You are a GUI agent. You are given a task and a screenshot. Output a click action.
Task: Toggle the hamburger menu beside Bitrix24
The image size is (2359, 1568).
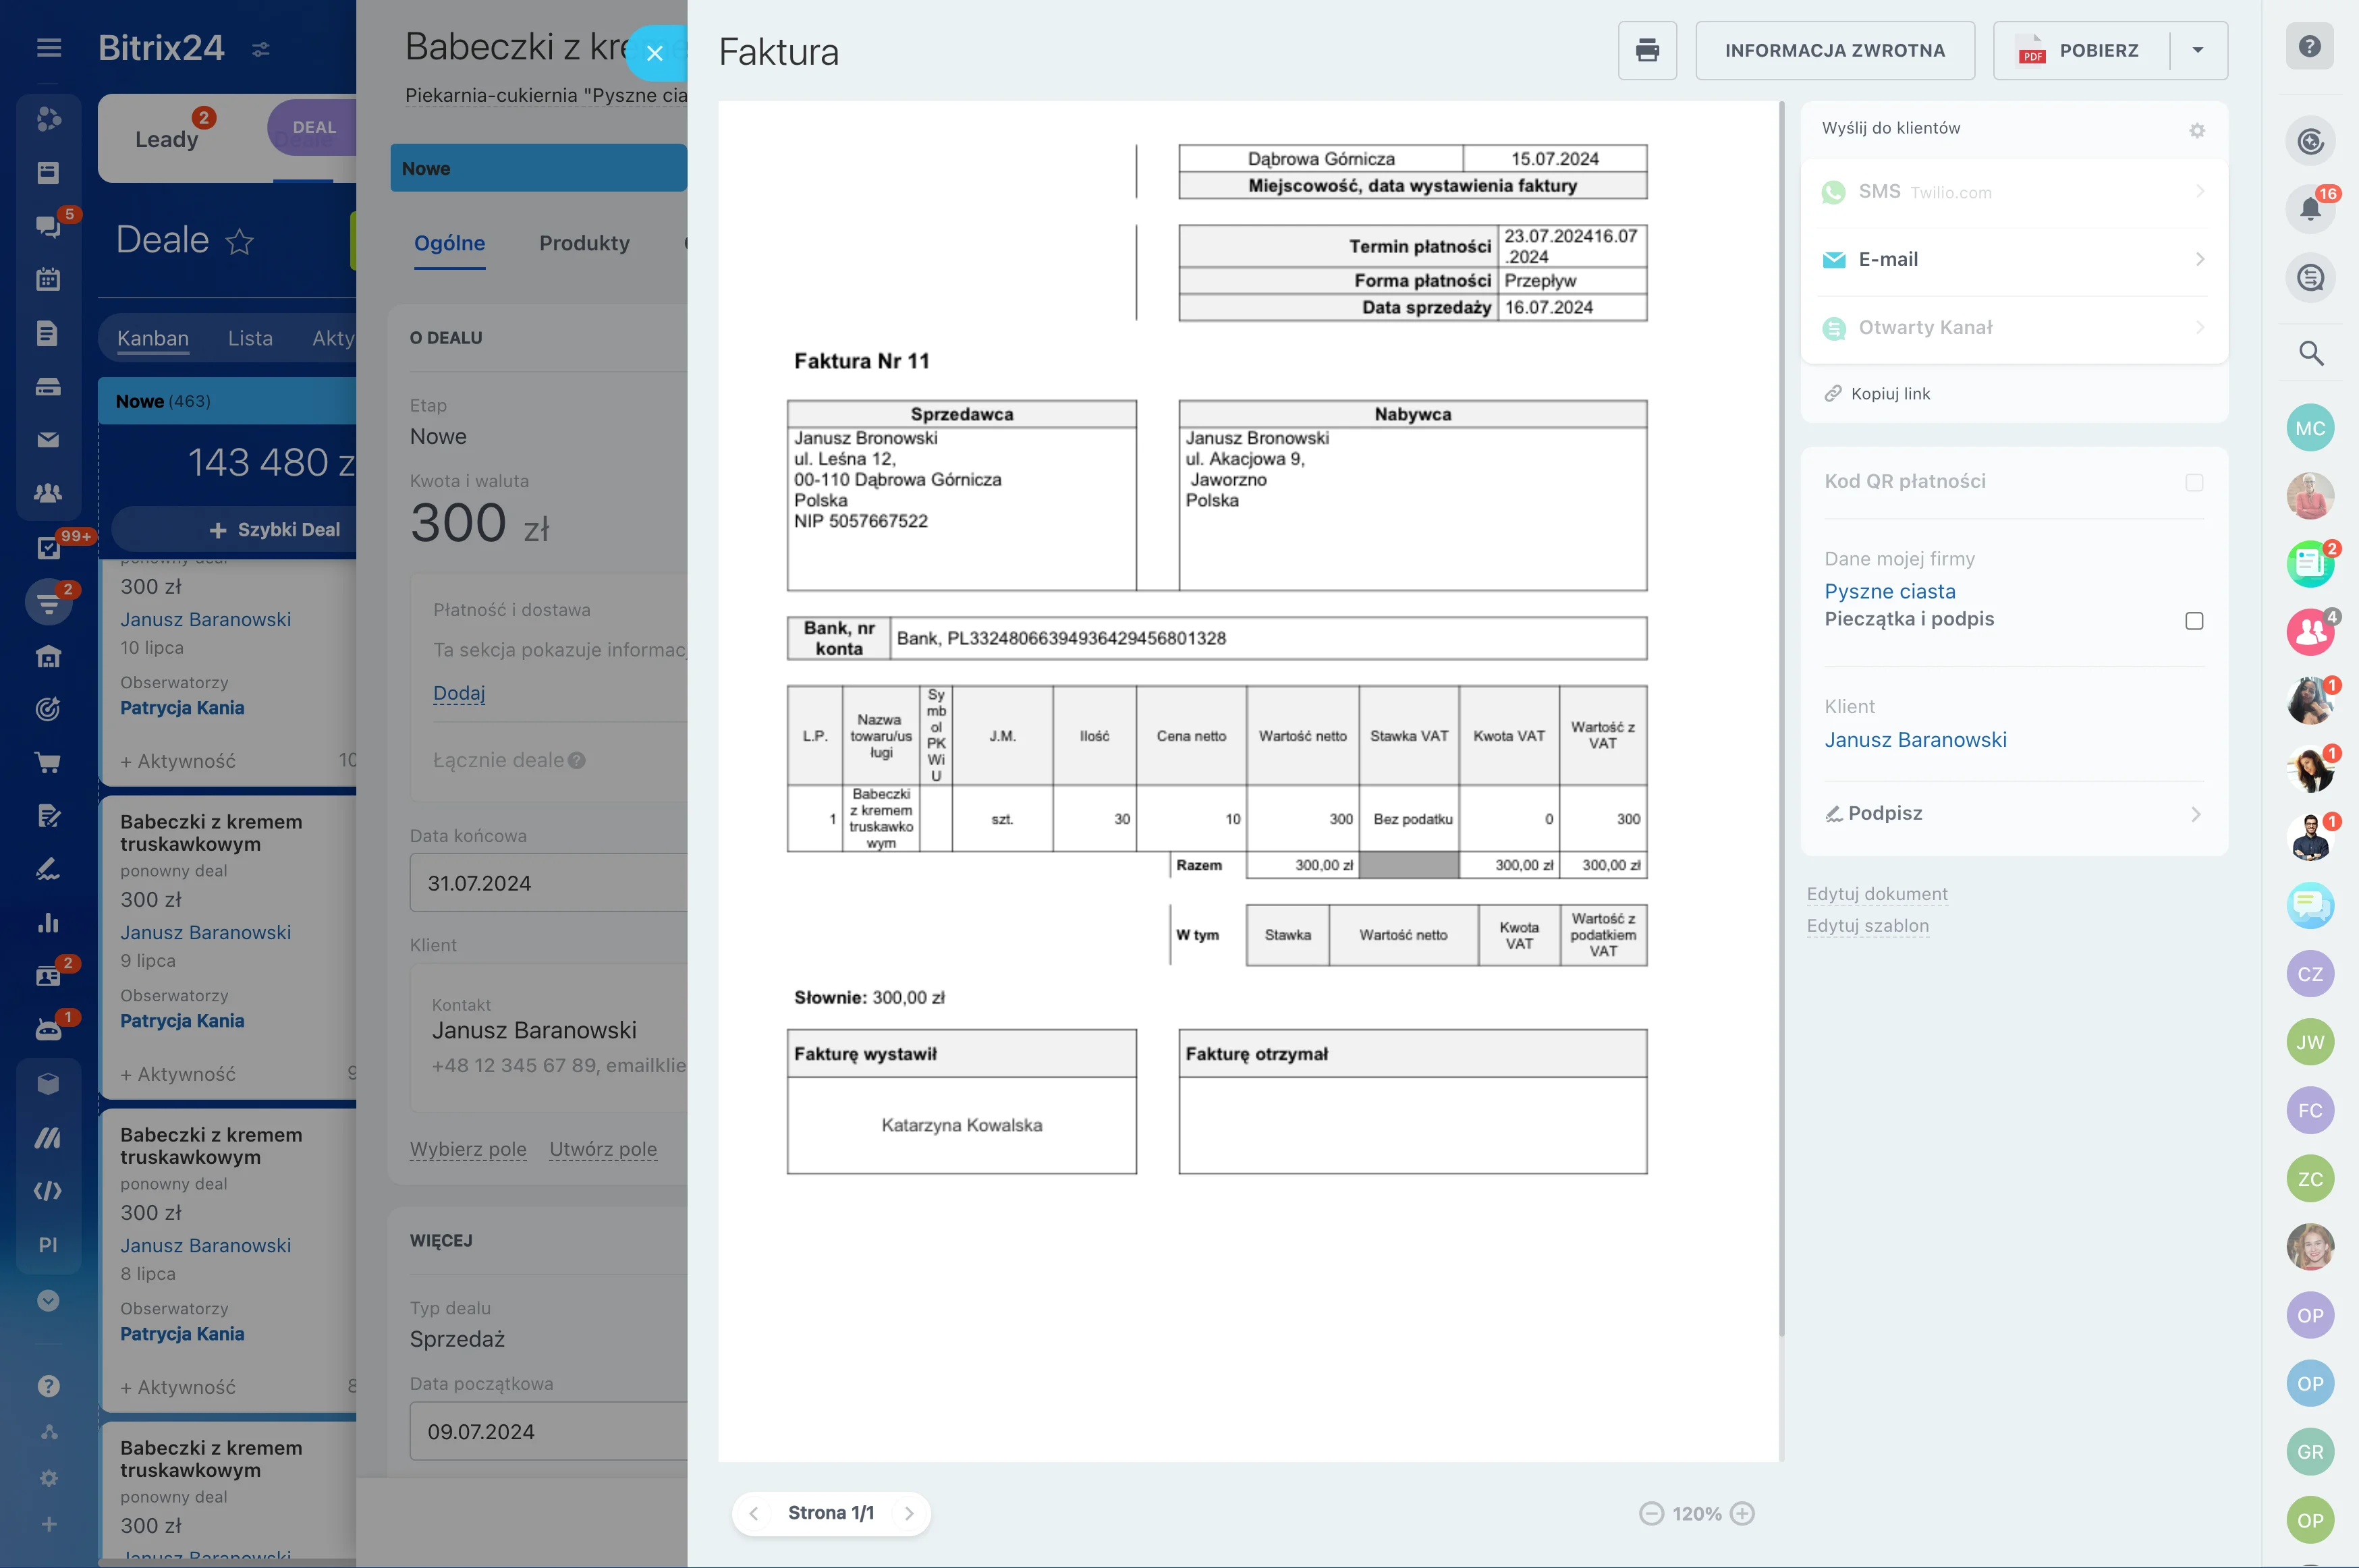click(x=49, y=48)
